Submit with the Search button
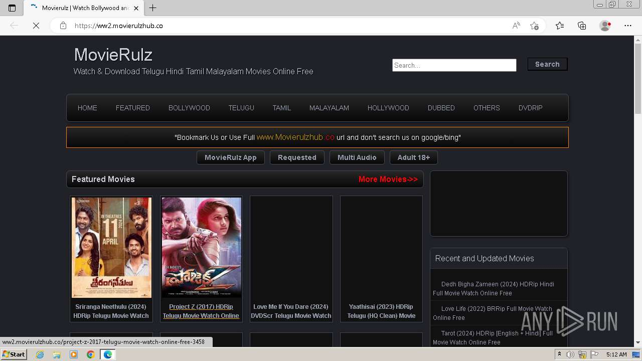 pyautogui.click(x=547, y=64)
